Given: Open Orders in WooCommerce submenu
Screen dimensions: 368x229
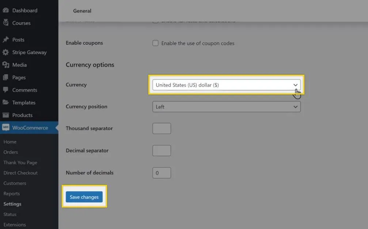Looking at the screenshot, I should pyautogui.click(x=11, y=152).
